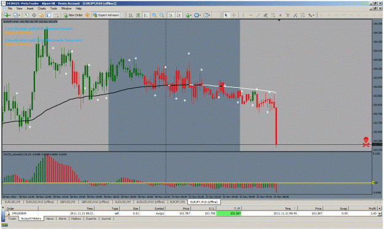Switch to the GBPUSD,M5 chart tab
The image size is (384, 229).
[x=68, y=202]
